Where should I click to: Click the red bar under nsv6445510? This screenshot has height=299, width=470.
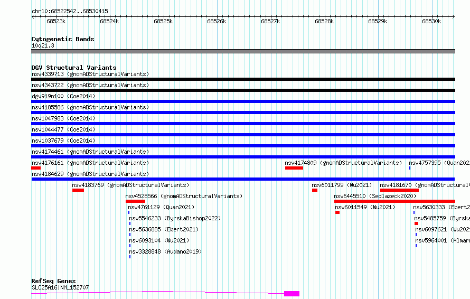coord(395,201)
